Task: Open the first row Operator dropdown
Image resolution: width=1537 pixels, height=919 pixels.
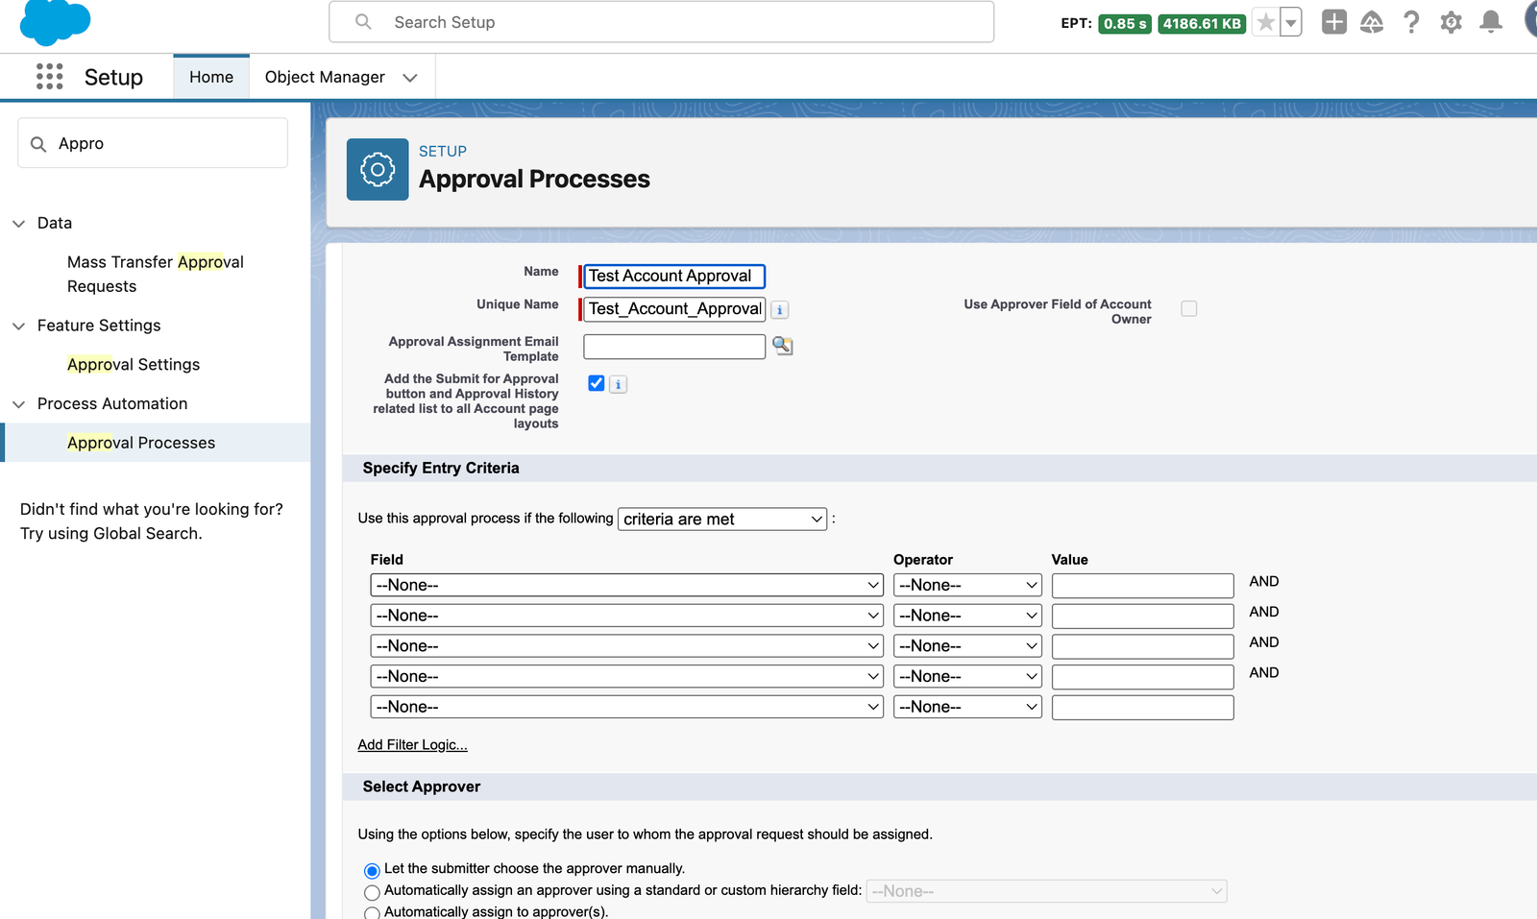Action: click(x=967, y=585)
